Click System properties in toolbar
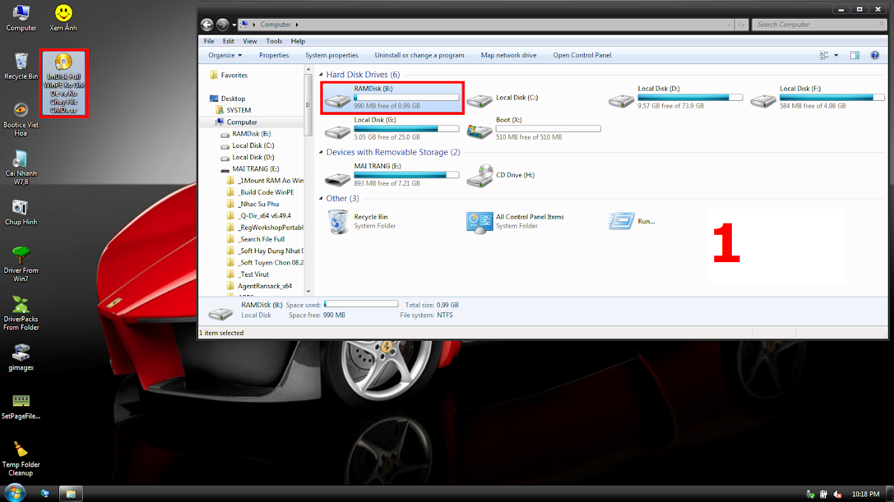This screenshot has height=502, width=894. [332, 55]
